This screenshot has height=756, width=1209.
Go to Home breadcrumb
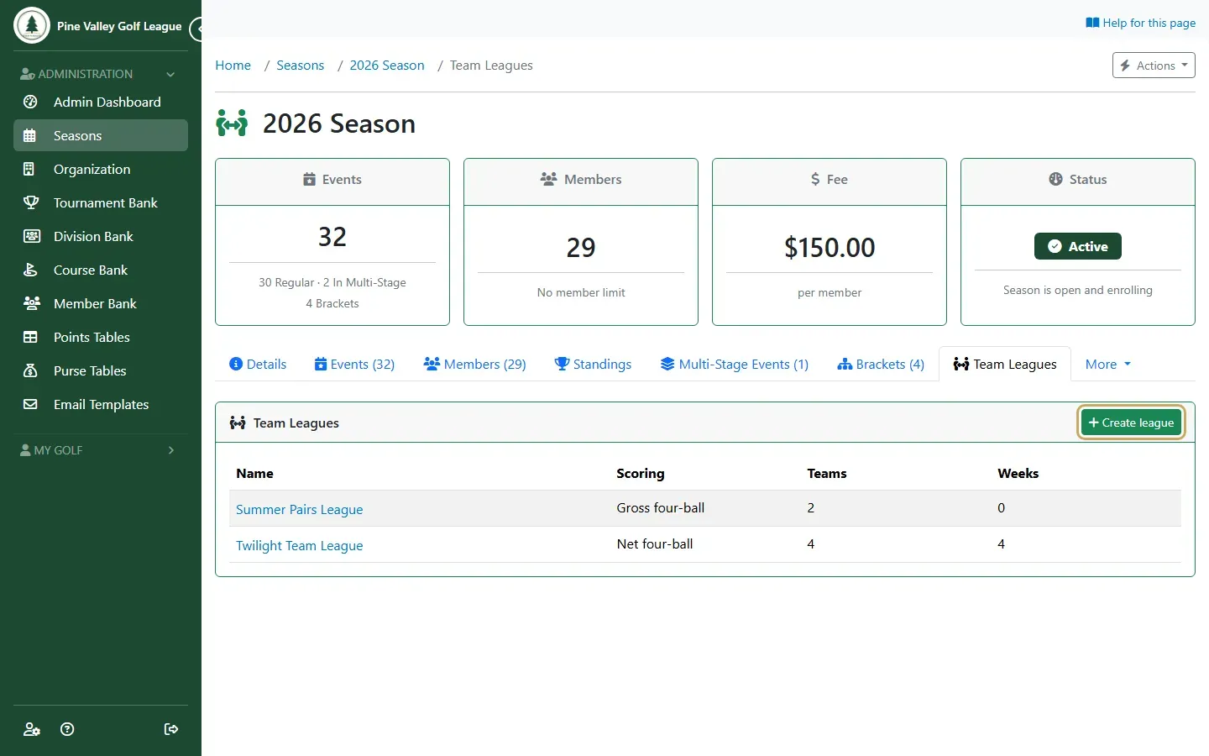[233, 66]
